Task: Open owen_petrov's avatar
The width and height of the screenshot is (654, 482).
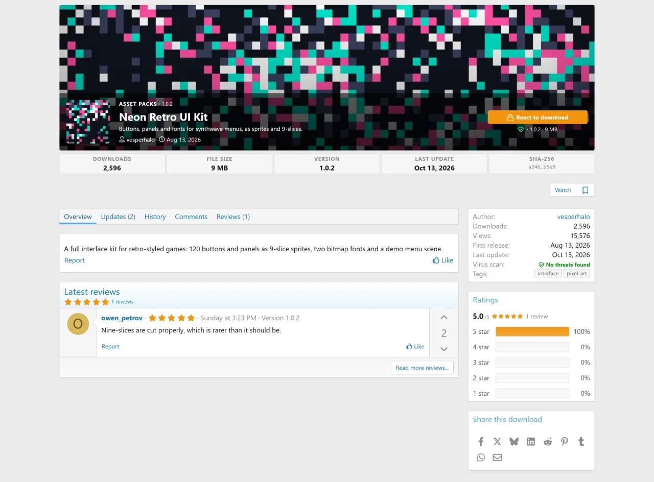Action: click(x=78, y=324)
